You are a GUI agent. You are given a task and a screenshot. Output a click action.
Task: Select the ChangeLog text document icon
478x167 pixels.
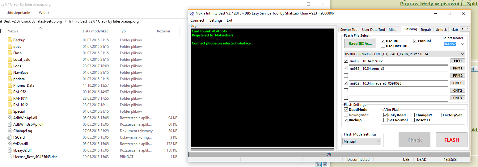click(10, 131)
